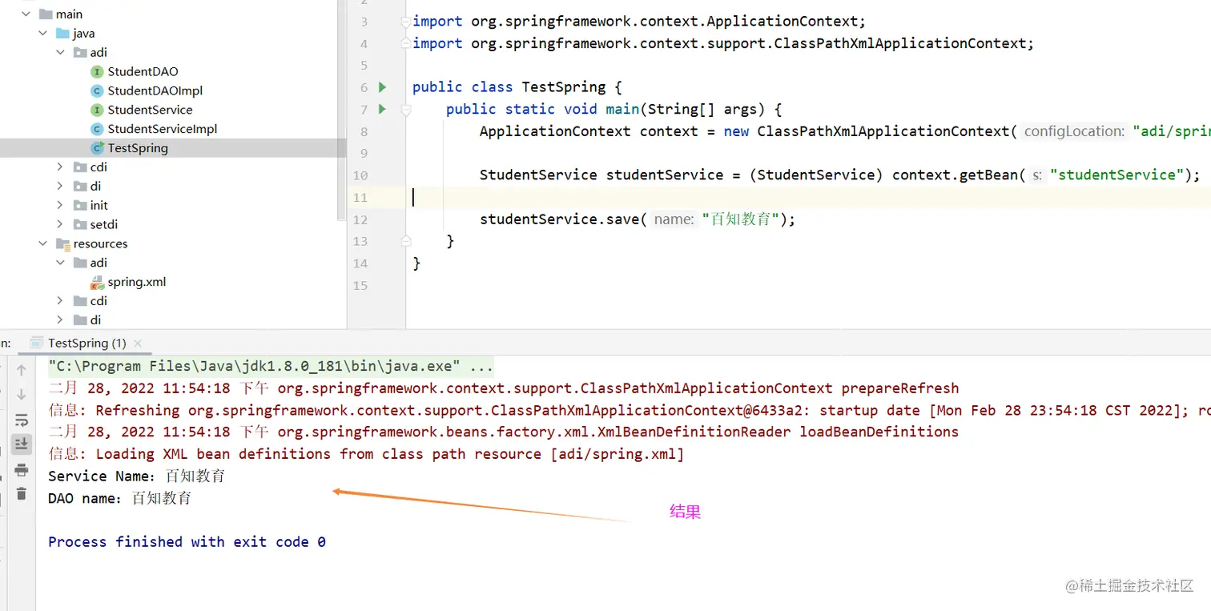Click the import ApplicationContext line

[x=639, y=22]
